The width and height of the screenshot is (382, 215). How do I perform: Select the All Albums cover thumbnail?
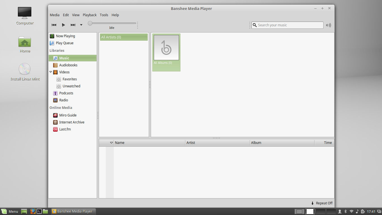tap(166, 48)
